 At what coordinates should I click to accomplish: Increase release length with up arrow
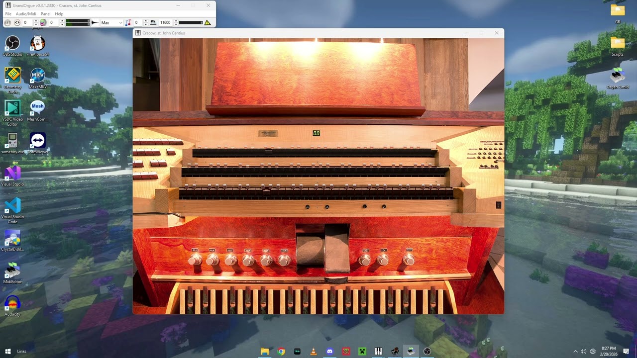pos(62,21)
